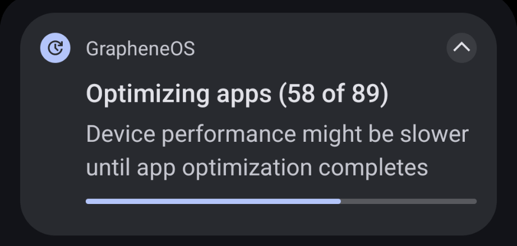Tap the "until app optimization completes" line
517x246 pixels.
(x=257, y=166)
